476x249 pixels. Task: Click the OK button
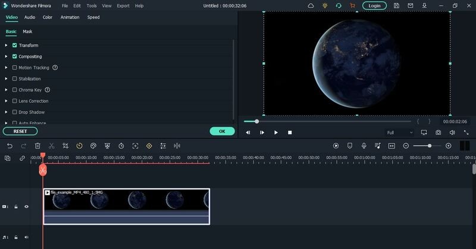222,131
